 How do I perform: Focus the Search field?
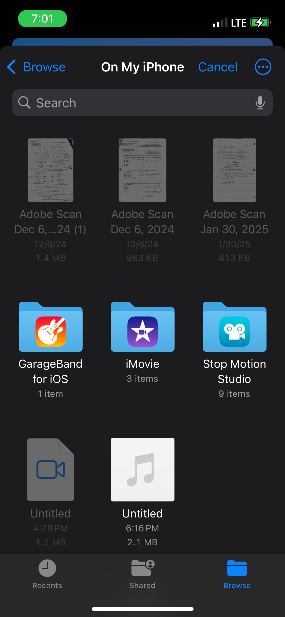click(142, 103)
